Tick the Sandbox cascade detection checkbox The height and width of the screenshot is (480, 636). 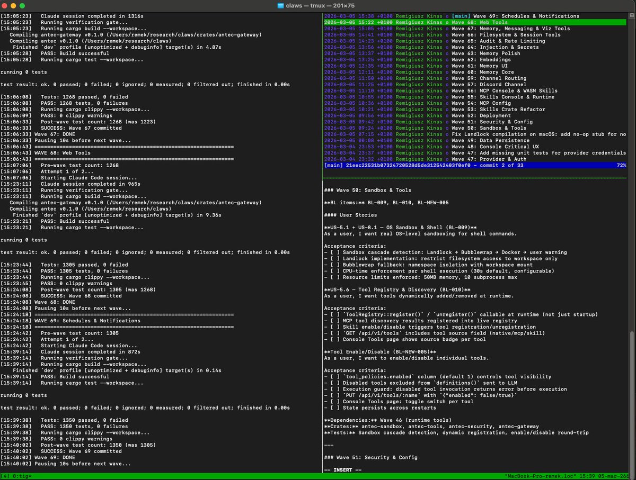click(x=335, y=252)
